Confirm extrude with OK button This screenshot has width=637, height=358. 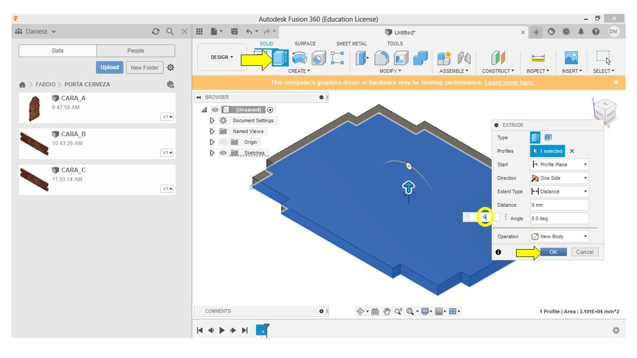pos(553,252)
